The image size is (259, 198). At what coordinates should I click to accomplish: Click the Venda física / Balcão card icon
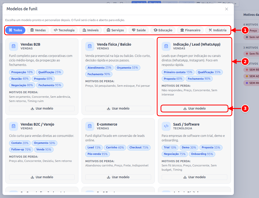click(90, 46)
